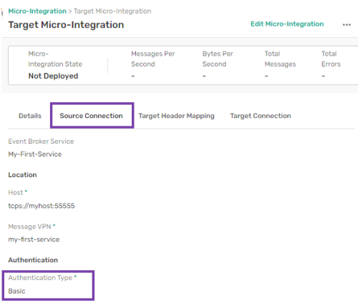Switch to the Details tab

pyautogui.click(x=30, y=116)
